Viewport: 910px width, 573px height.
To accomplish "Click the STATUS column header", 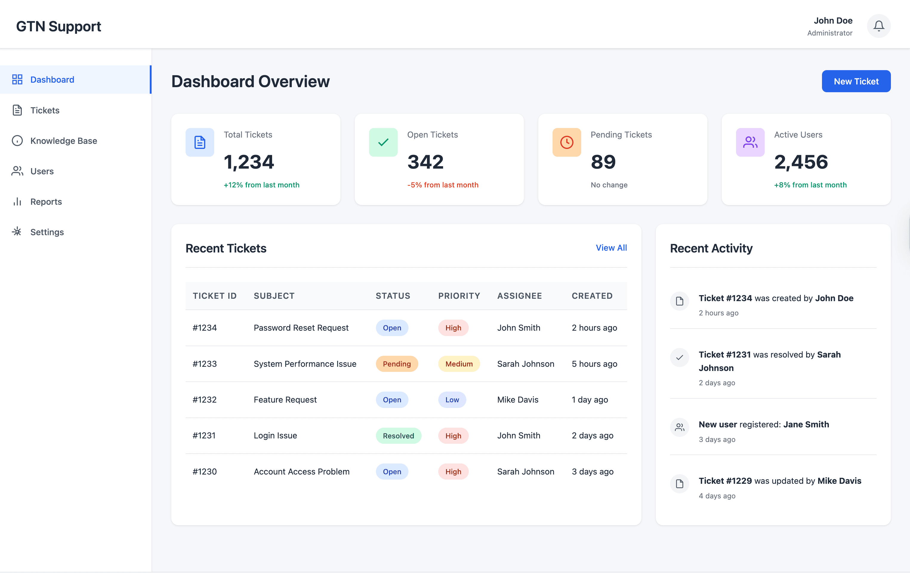I will [x=392, y=295].
